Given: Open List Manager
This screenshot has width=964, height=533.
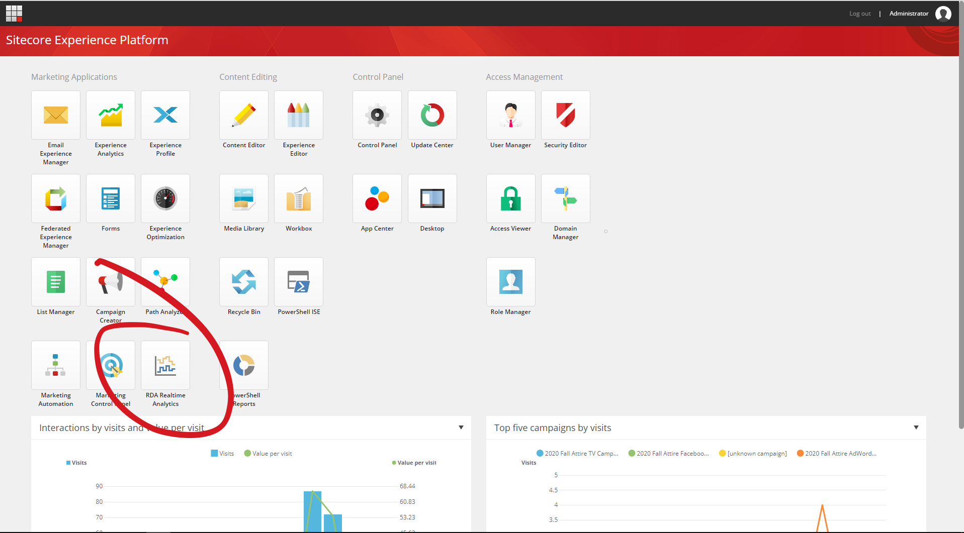Looking at the screenshot, I should tap(56, 282).
